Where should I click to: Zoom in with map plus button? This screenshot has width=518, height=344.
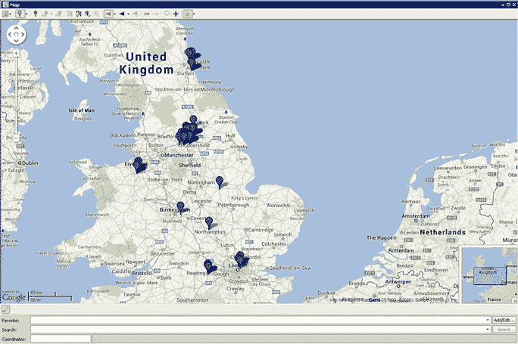16,53
